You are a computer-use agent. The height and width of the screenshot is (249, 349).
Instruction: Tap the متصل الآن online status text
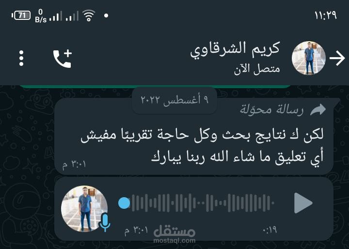(x=257, y=69)
